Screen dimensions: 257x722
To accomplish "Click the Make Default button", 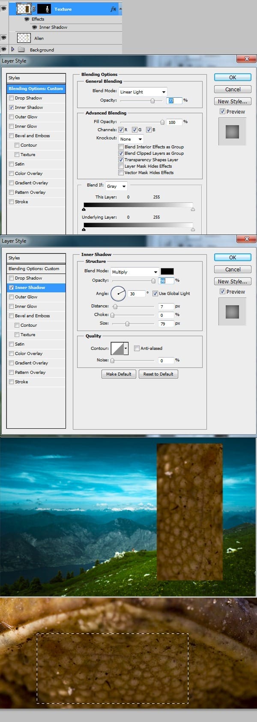I will click(119, 374).
